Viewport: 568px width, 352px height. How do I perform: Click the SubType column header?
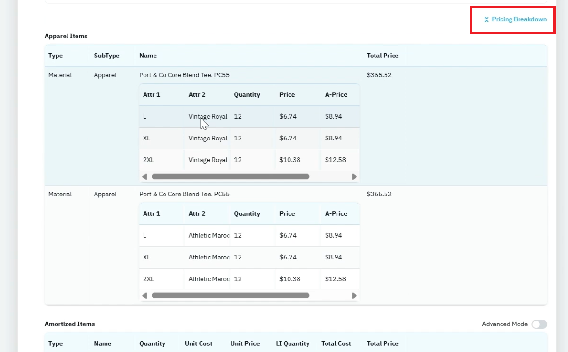tap(106, 56)
